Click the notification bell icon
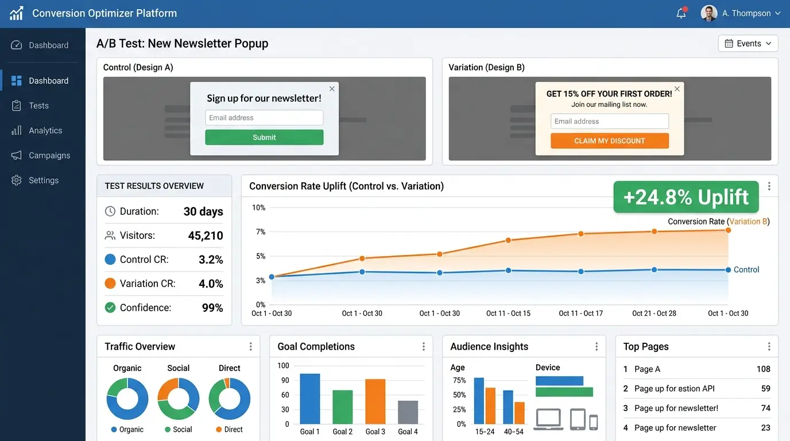The width and height of the screenshot is (790, 441). pyautogui.click(x=681, y=13)
